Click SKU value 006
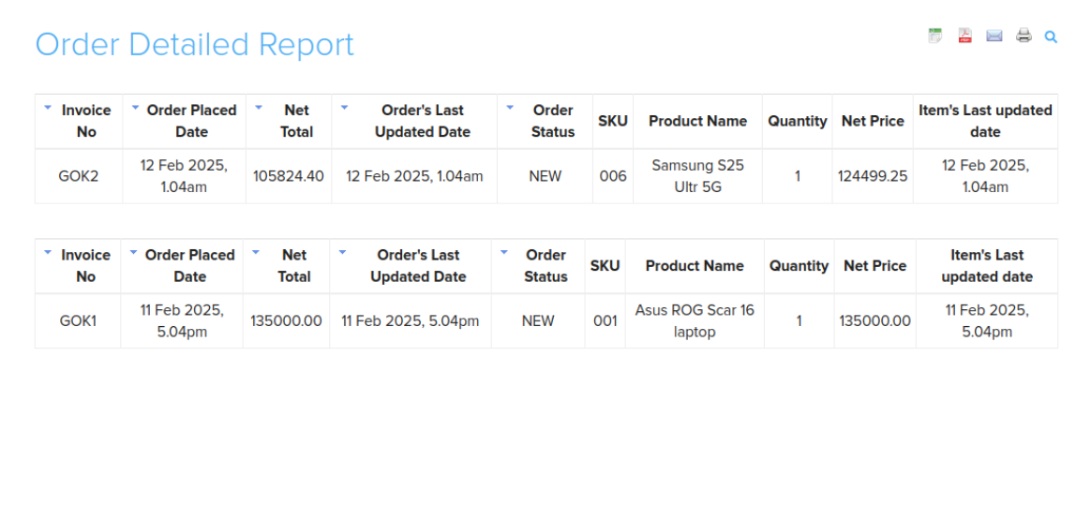This screenshot has width=1091, height=520. [613, 176]
